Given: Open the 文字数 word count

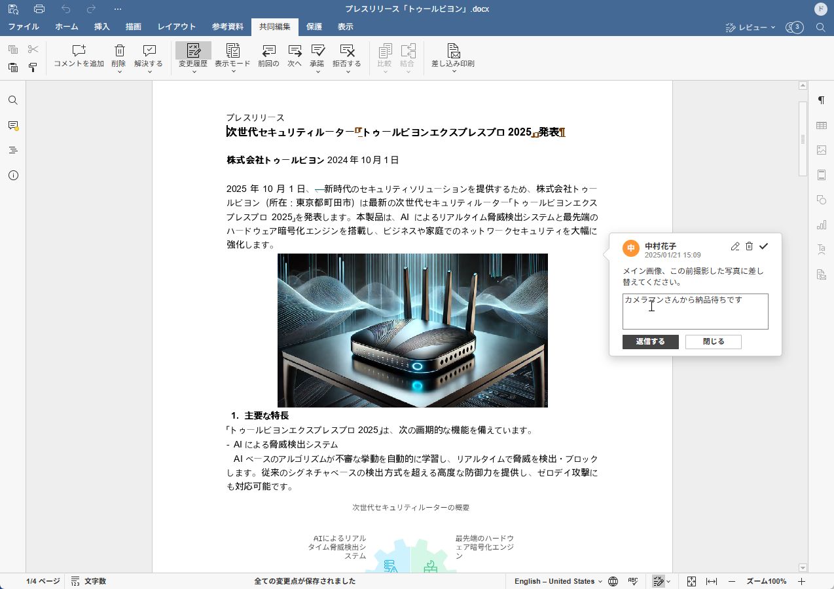Looking at the screenshot, I should pyautogui.click(x=88, y=581).
